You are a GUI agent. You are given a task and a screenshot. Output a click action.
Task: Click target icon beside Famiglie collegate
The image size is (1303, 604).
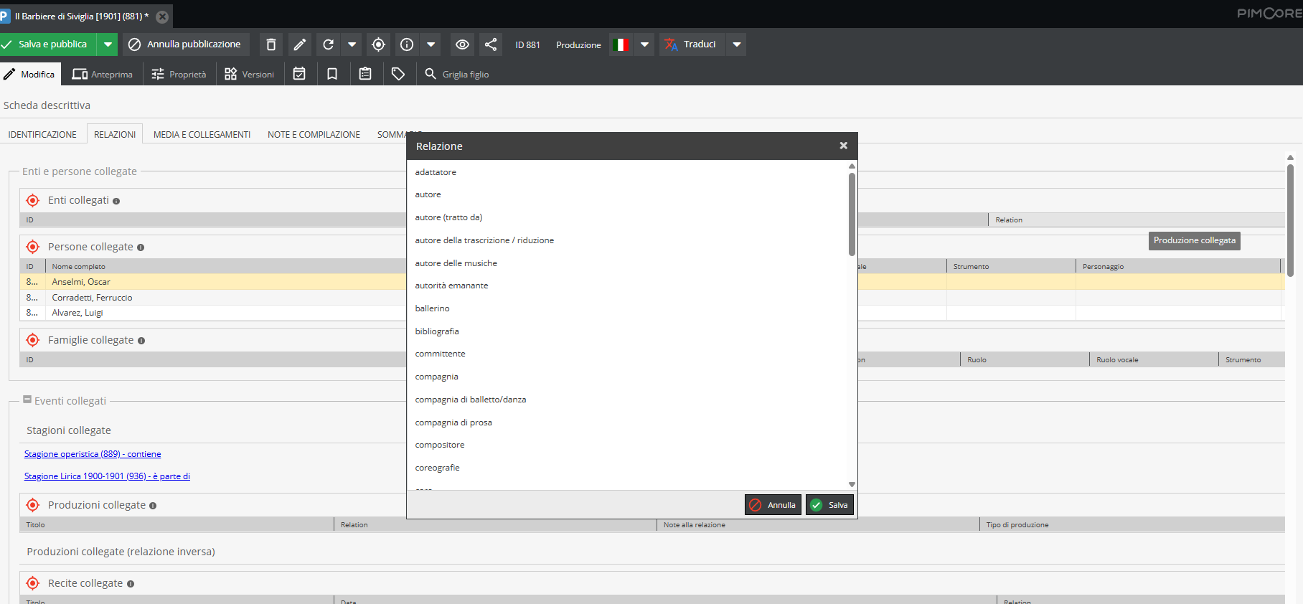(x=33, y=340)
